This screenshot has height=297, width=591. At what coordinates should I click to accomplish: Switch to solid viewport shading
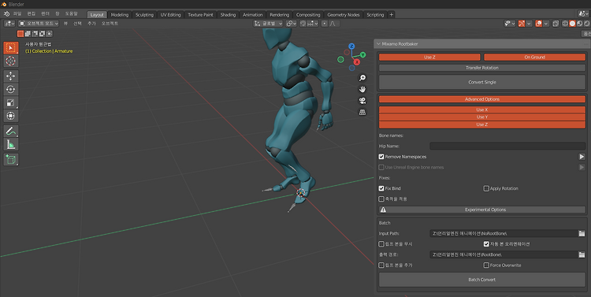point(572,24)
